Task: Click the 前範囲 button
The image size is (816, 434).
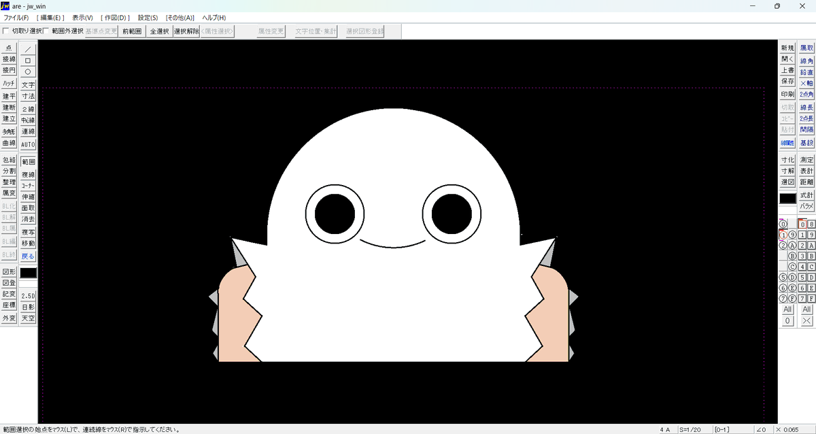Action: pyautogui.click(x=132, y=31)
